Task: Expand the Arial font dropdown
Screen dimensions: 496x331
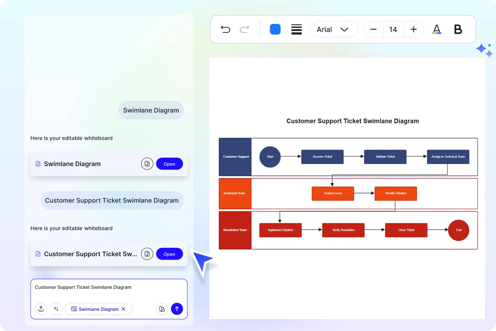Action: coord(334,29)
